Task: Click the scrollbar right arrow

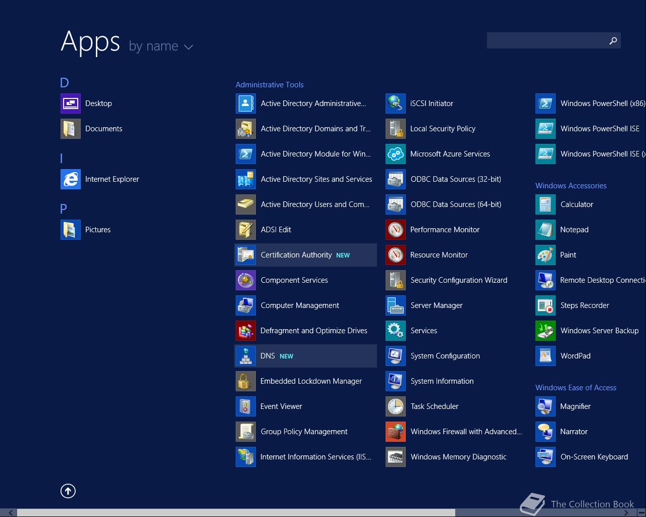Action: [626, 512]
